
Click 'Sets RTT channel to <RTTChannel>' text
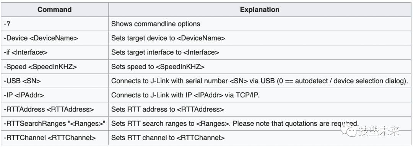pos(168,138)
